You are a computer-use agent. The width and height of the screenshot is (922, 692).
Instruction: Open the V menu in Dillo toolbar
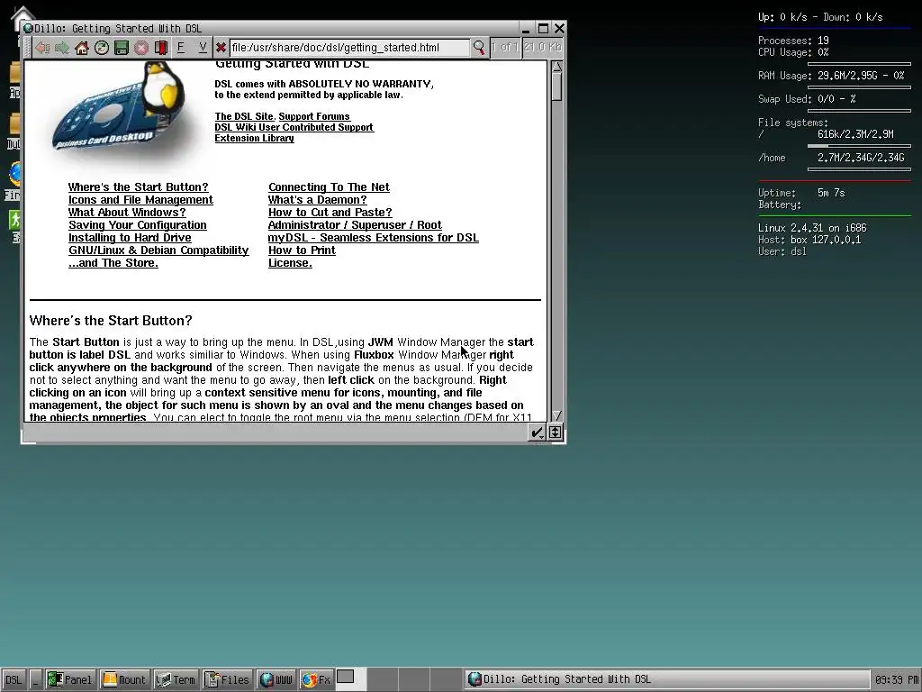tap(203, 47)
